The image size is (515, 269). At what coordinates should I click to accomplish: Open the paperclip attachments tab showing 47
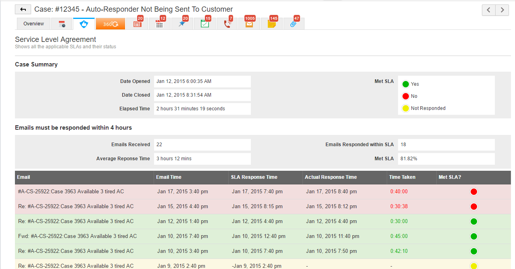coord(294,24)
